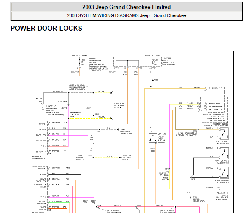The width and height of the screenshot is (246, 213).
Task: Click 'HOT AT ALL TIMES' above the junction block
Action: 153,56
